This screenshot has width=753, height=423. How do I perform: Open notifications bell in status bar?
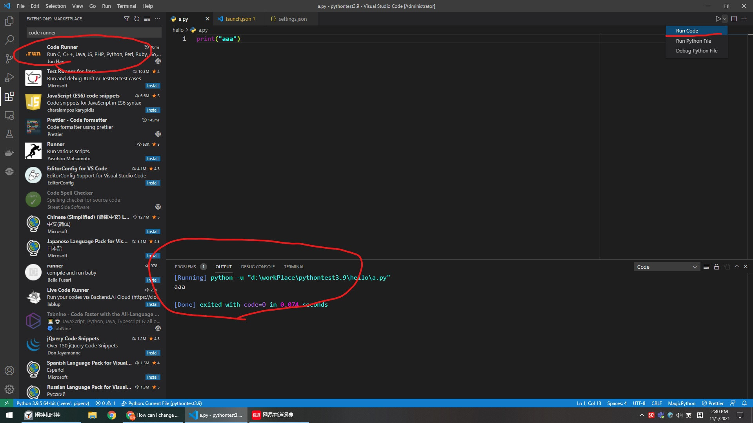744,403
